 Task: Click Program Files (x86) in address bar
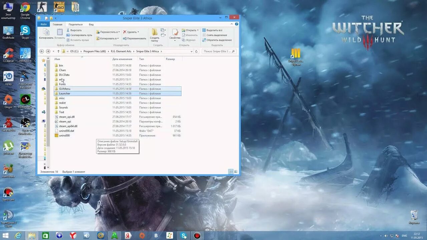coord(94,51)
